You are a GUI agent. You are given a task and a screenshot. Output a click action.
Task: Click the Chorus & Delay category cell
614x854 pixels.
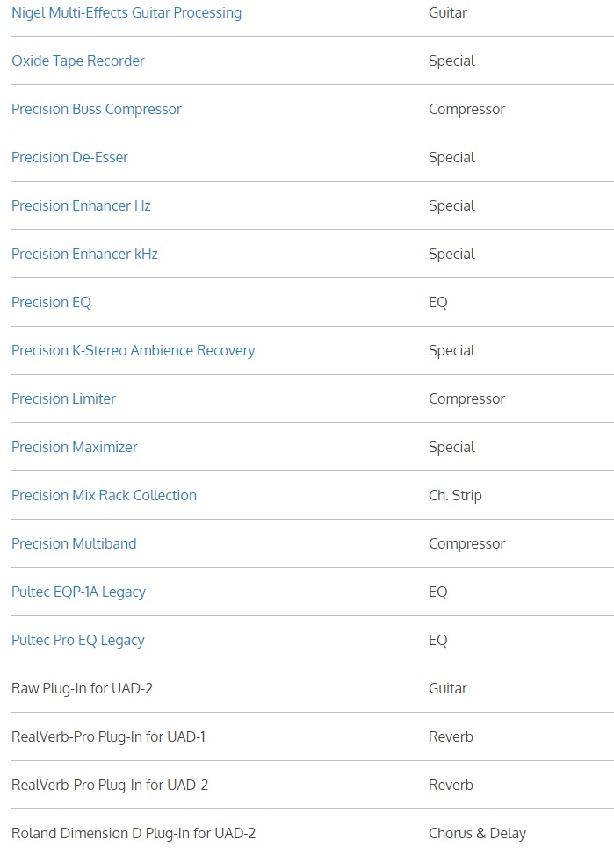[x=477, y=834]
